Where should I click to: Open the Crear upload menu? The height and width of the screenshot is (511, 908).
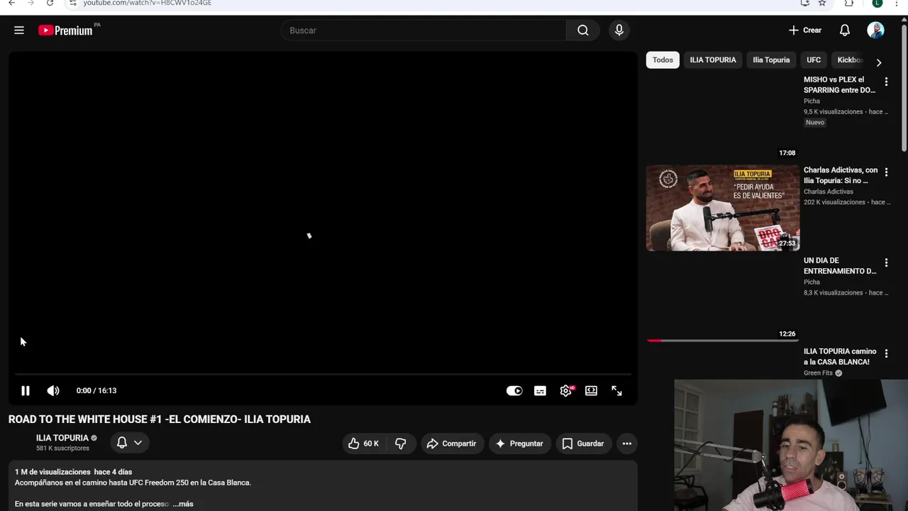(x=805, y=31)
